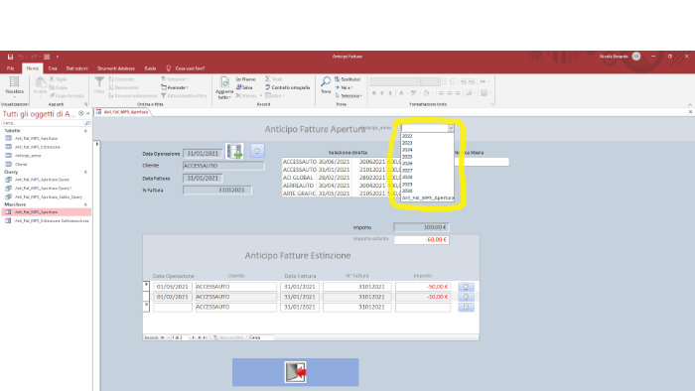The image size is (695, 391).
Task: Click the exit door icon button
Action: coord(296,372)
